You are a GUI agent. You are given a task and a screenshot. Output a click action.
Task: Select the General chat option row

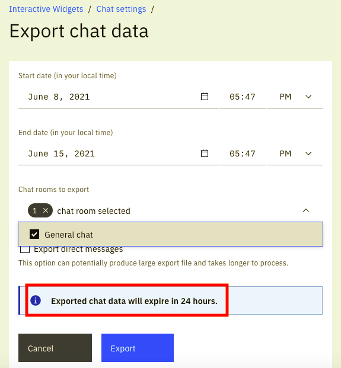[171, 234]
